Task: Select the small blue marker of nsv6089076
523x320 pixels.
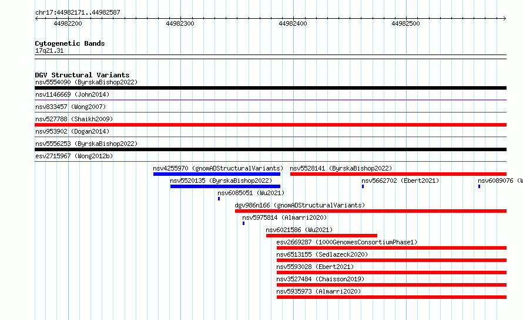Action: (480, 186)
